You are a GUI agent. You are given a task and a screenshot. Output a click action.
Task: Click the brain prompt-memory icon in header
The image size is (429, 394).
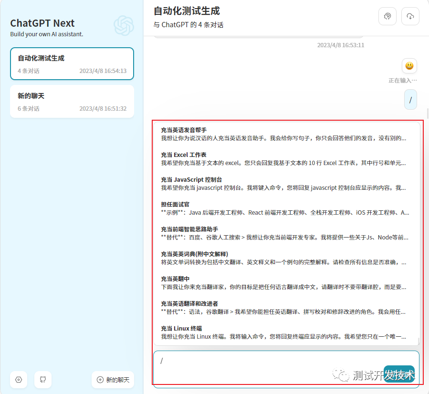pyautogui.click(x=387, y=16)
